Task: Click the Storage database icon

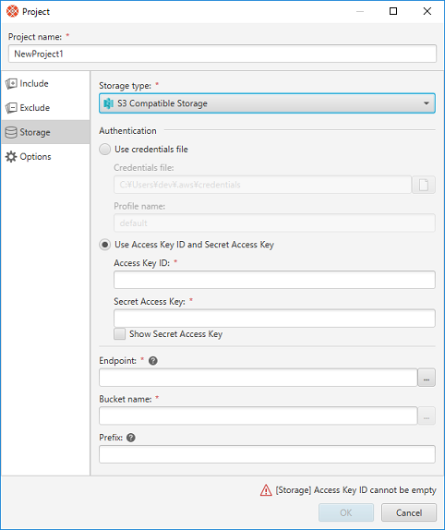Action: [11, 132]
